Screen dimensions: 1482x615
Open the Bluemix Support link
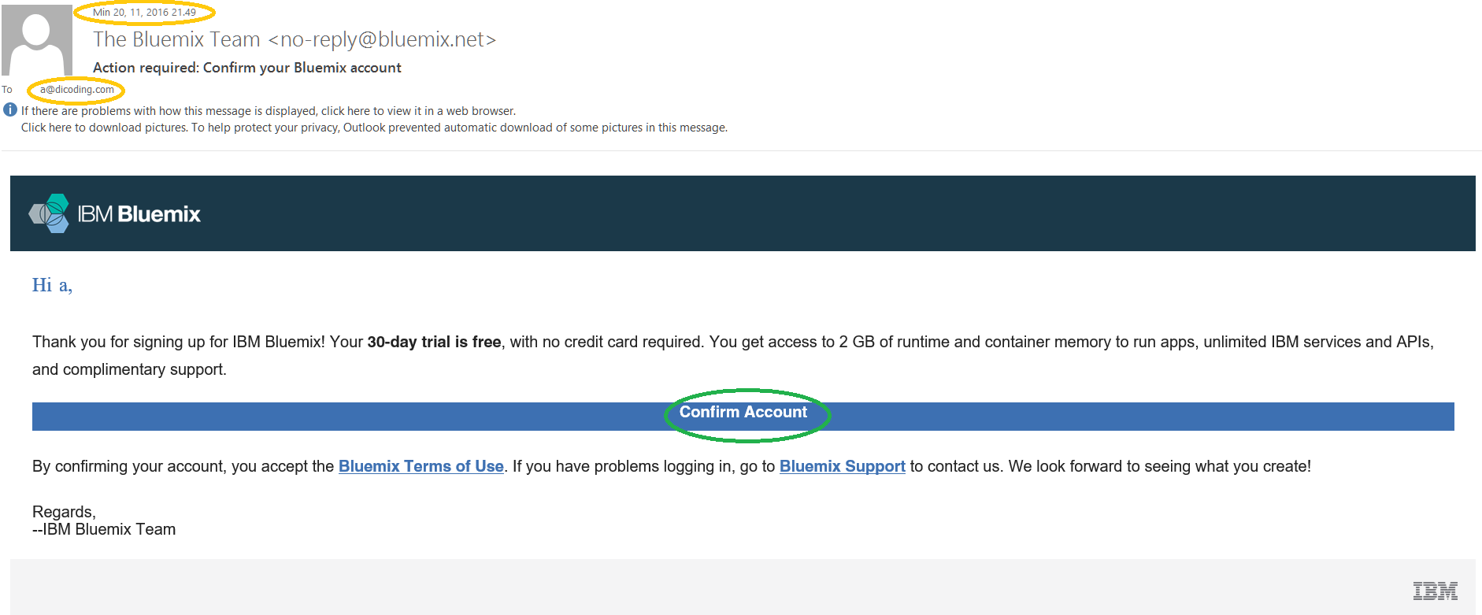842,466
